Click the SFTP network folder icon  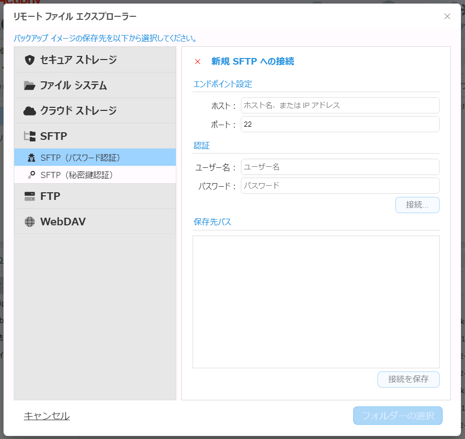[x=29, y=136]
